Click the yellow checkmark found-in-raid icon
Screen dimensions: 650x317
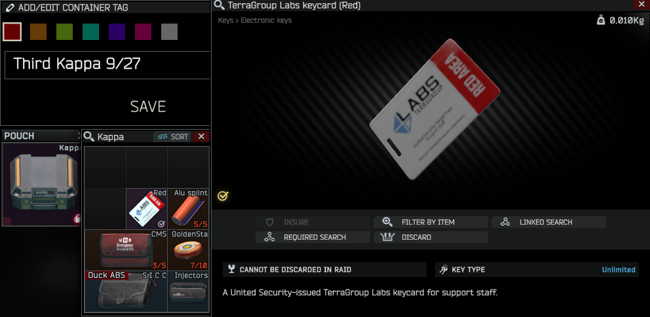tap(223, 196)
